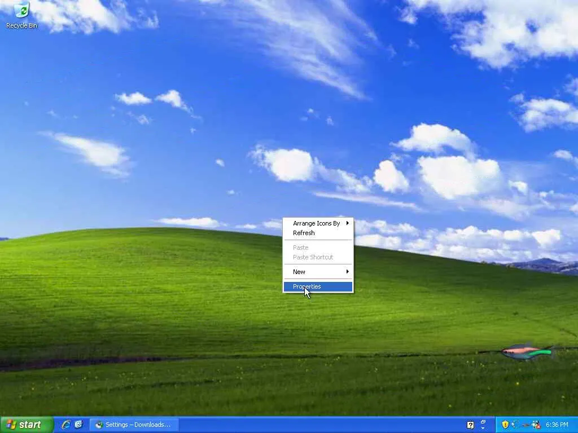Click the Start button
The height and width of the screenshot is (433, 578).
coord(27,425)
